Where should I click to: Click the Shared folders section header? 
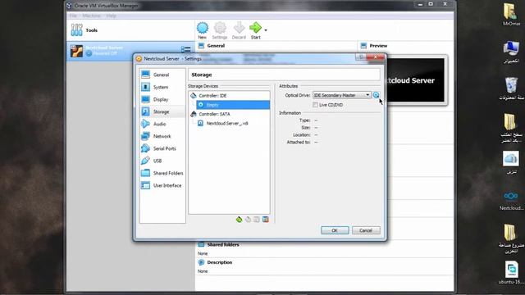(223, 245)
